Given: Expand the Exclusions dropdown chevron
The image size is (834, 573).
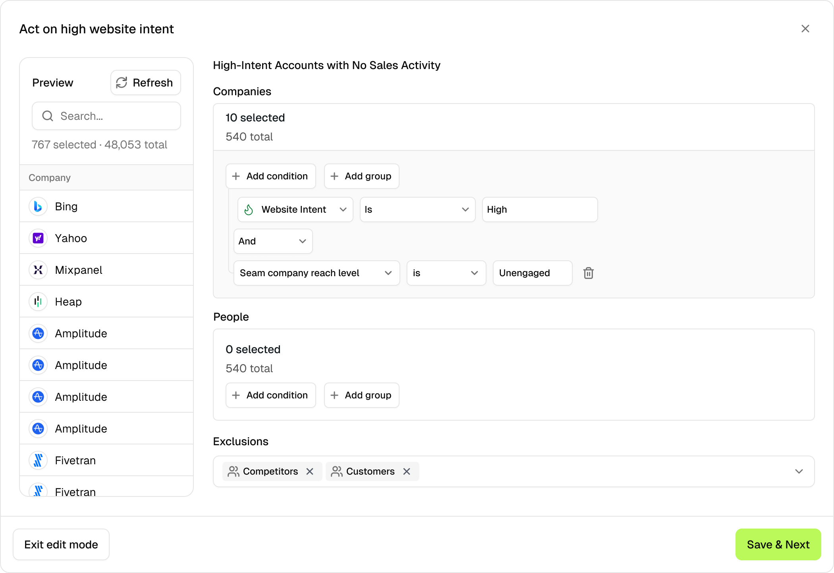Looking at the screenshot, I should (x=799, y=471).
